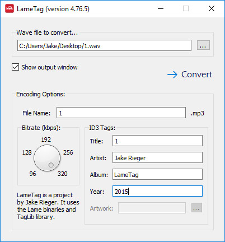Click the blue Convert arrow icon
The width and height of the screenshot is (225, 242).
(x=172, y=75)
